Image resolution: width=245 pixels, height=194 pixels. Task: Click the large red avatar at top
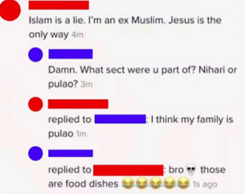pyautogui.click(x=10, y=11)
